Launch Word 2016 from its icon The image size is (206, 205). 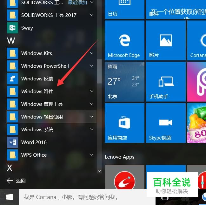point(12,142)
